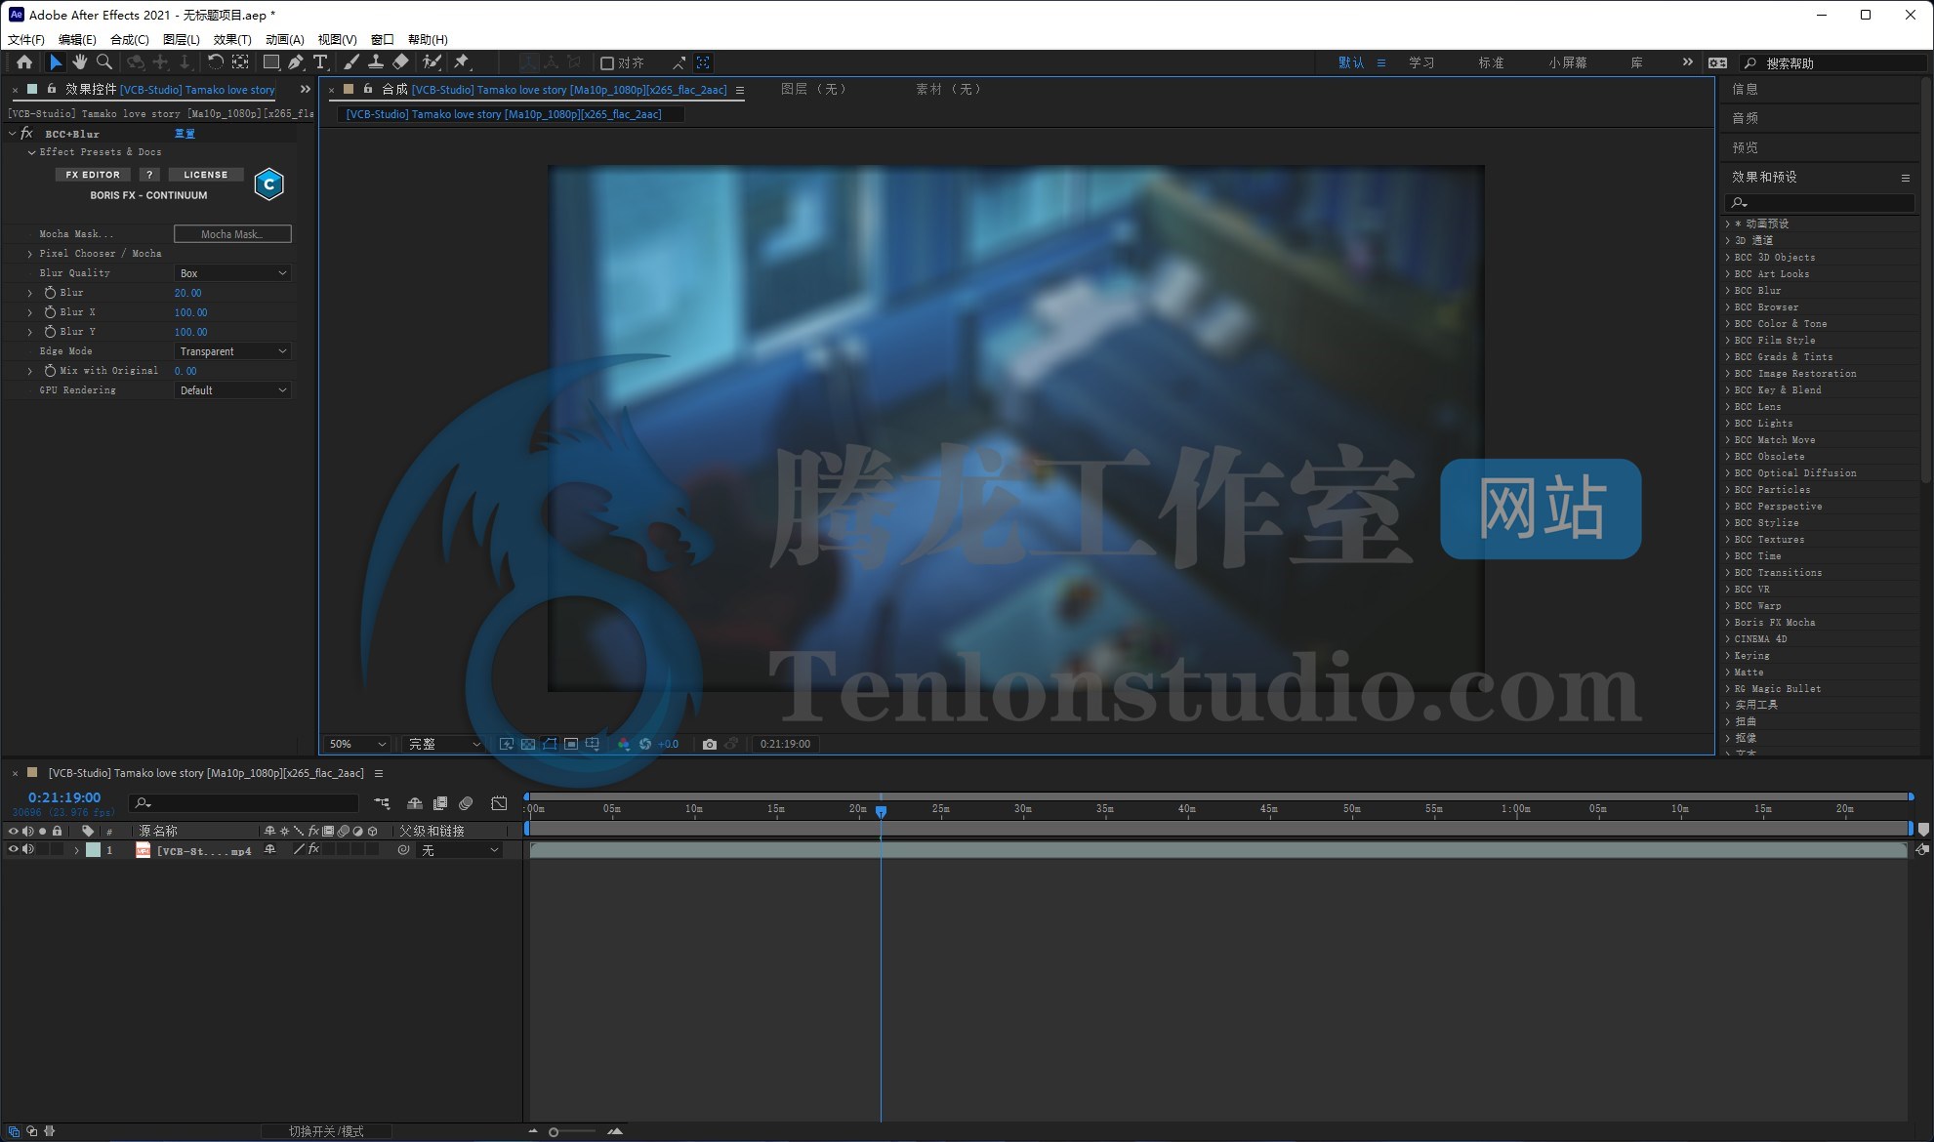
Task: Click the 切换开关/模式 toggle button
Action: pyautogui.click(x=326, y=1131)
